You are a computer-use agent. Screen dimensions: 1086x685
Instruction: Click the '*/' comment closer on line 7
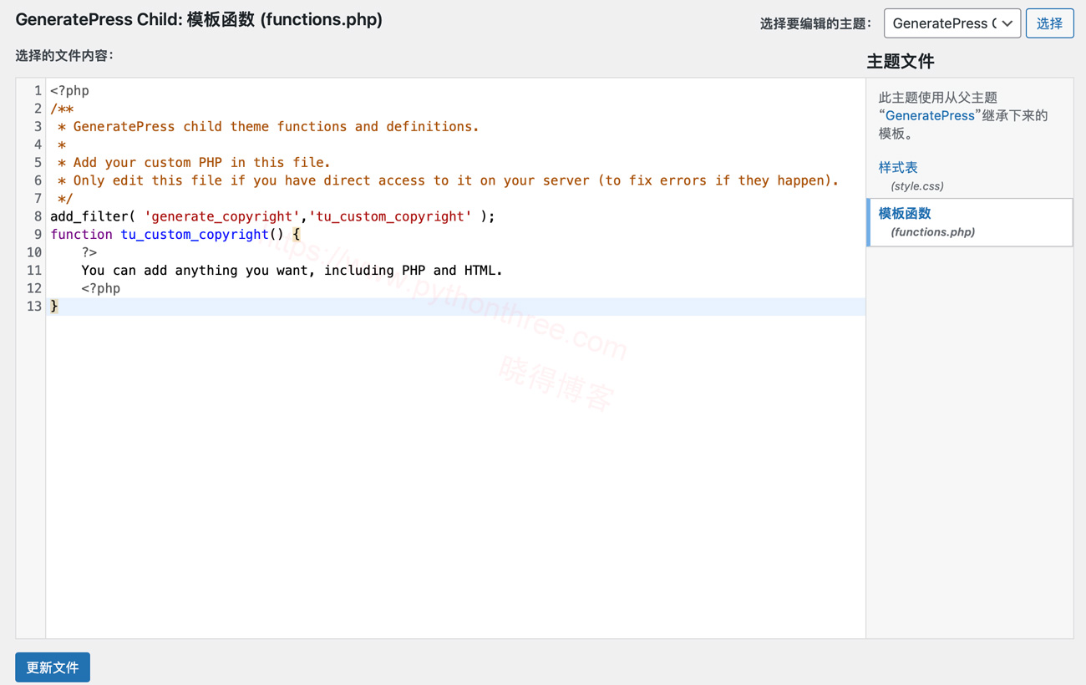click(65, 198)
